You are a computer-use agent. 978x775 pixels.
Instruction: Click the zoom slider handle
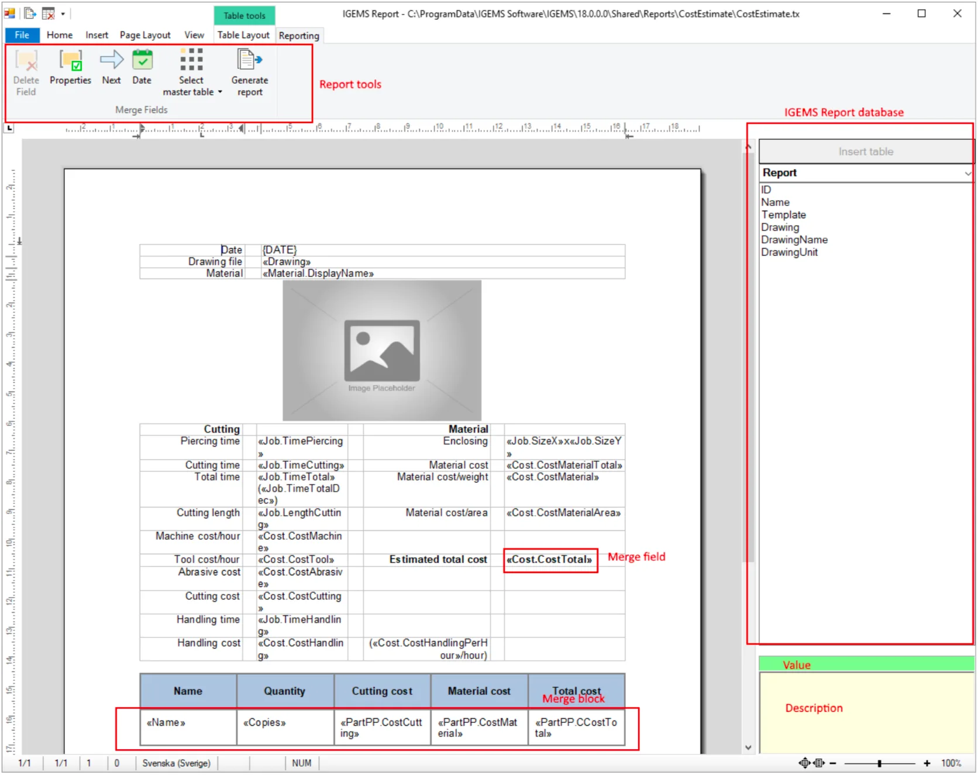tap(879, 763)
